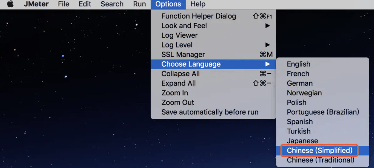Select Zoom Out from Options menu
The width and height of the screenshot is (374, 168).
[x=213, y=103]
